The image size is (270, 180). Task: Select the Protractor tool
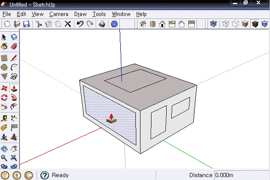(x=4, y=128)
